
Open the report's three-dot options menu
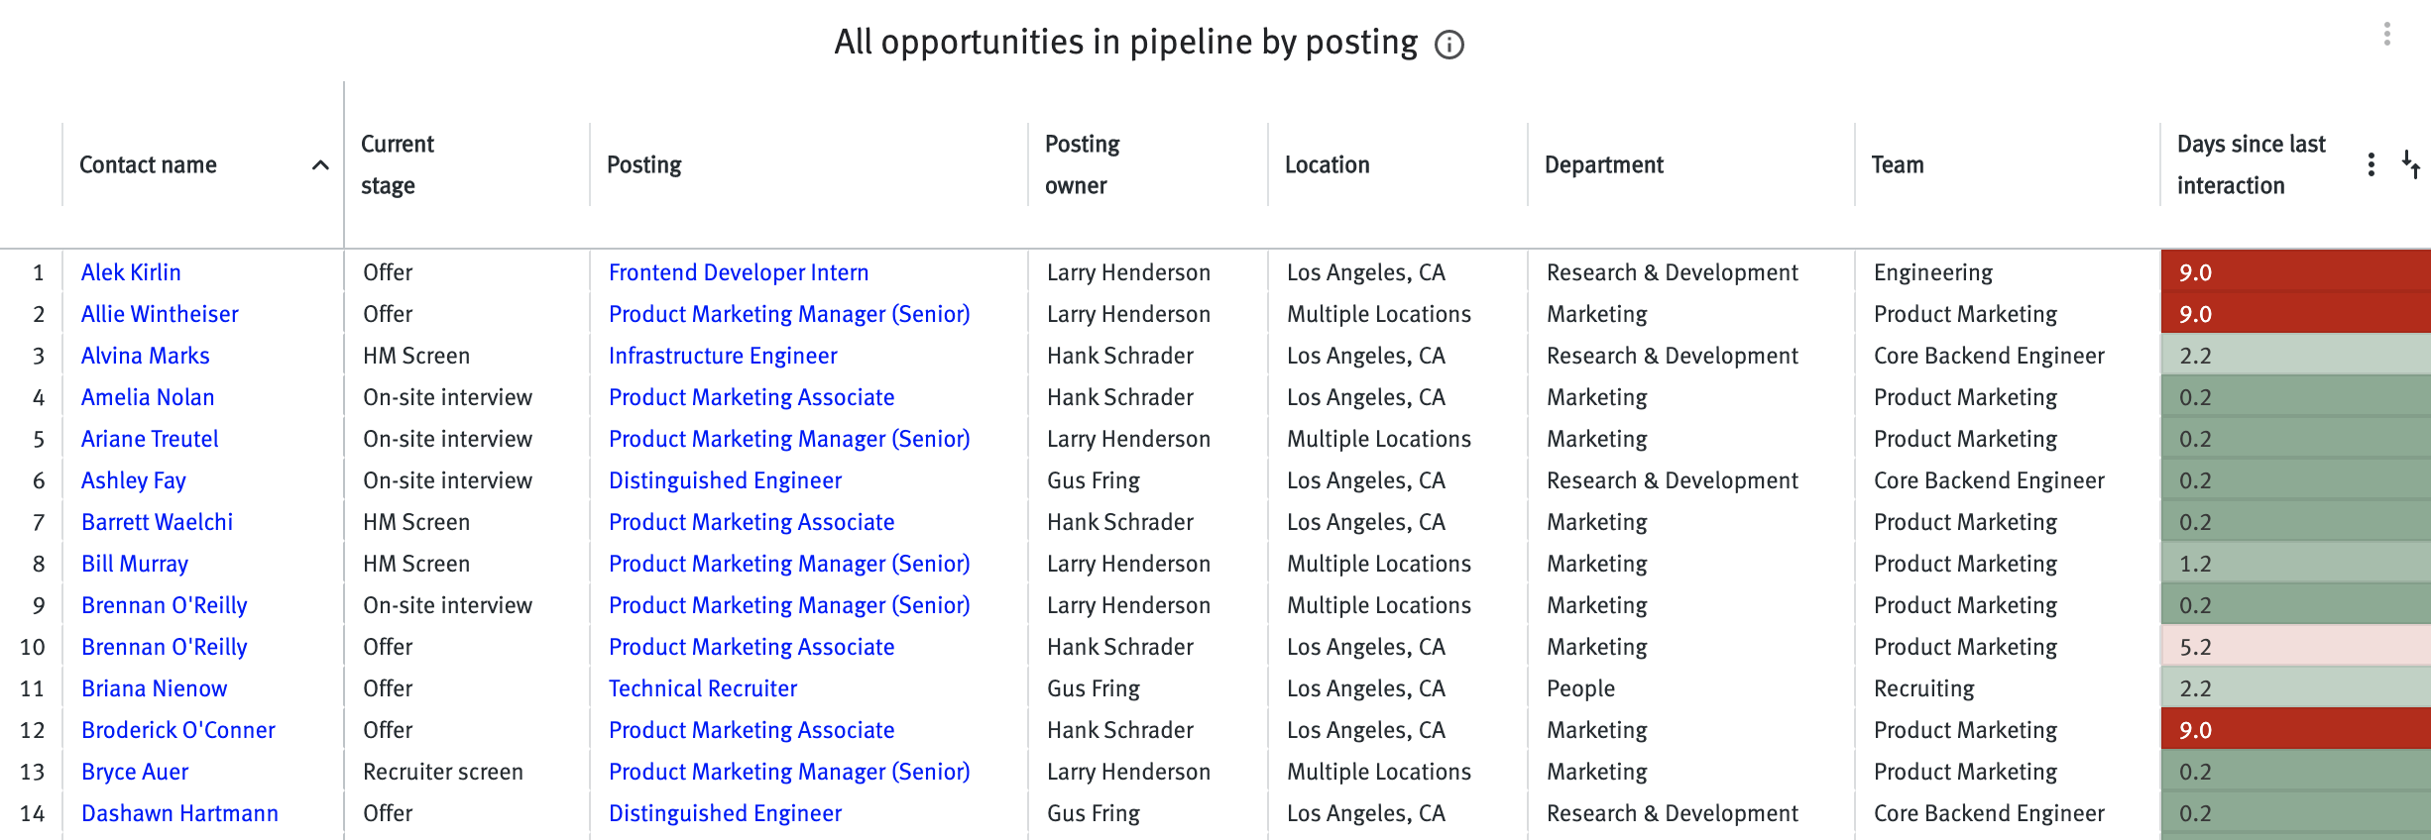tap(2387, 36)
